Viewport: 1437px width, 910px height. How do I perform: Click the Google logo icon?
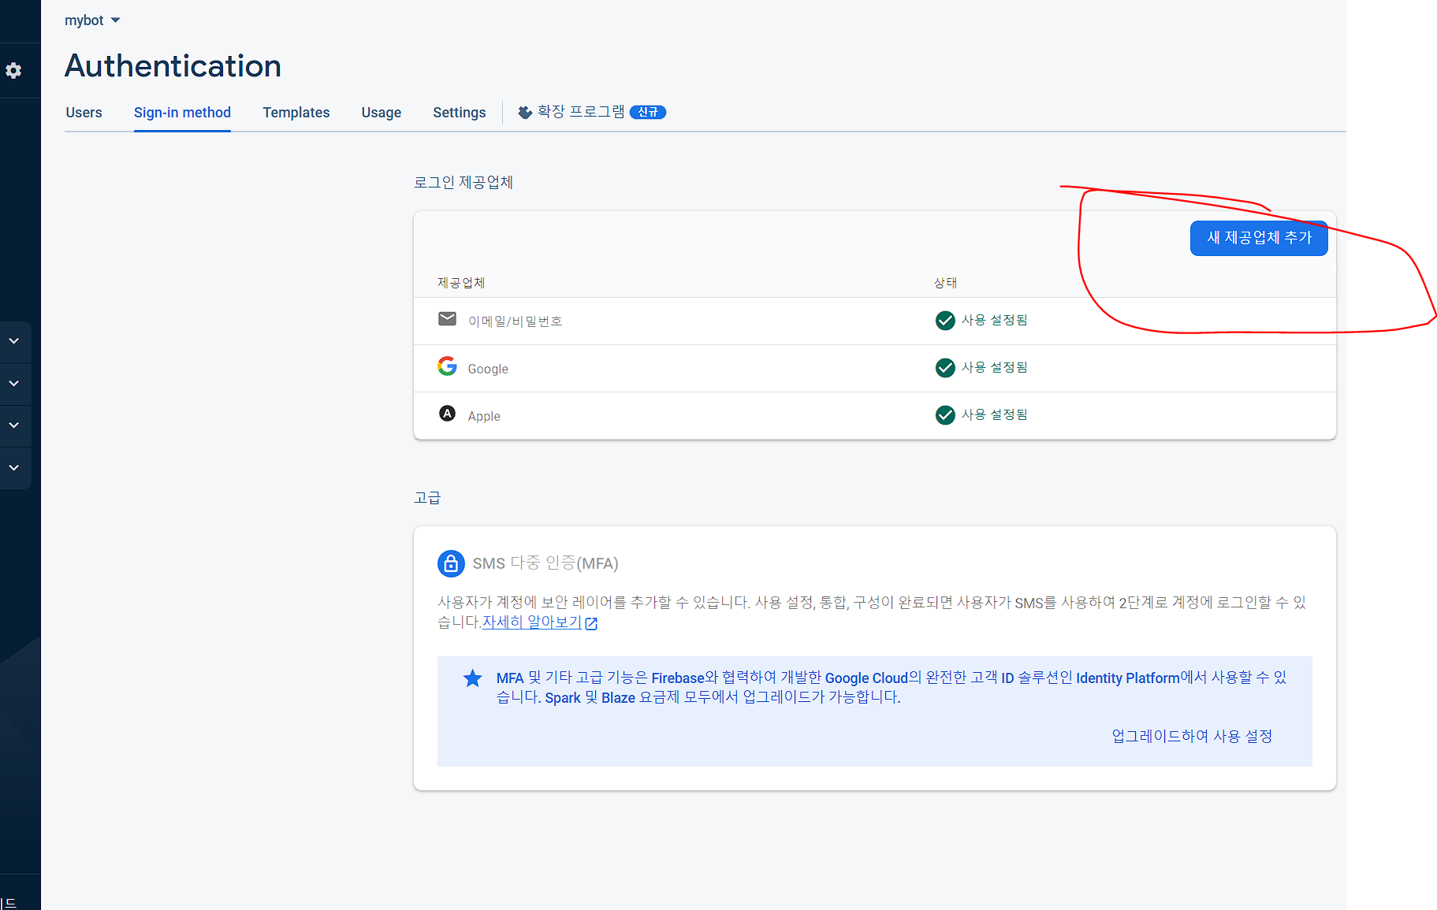[447, 366]
